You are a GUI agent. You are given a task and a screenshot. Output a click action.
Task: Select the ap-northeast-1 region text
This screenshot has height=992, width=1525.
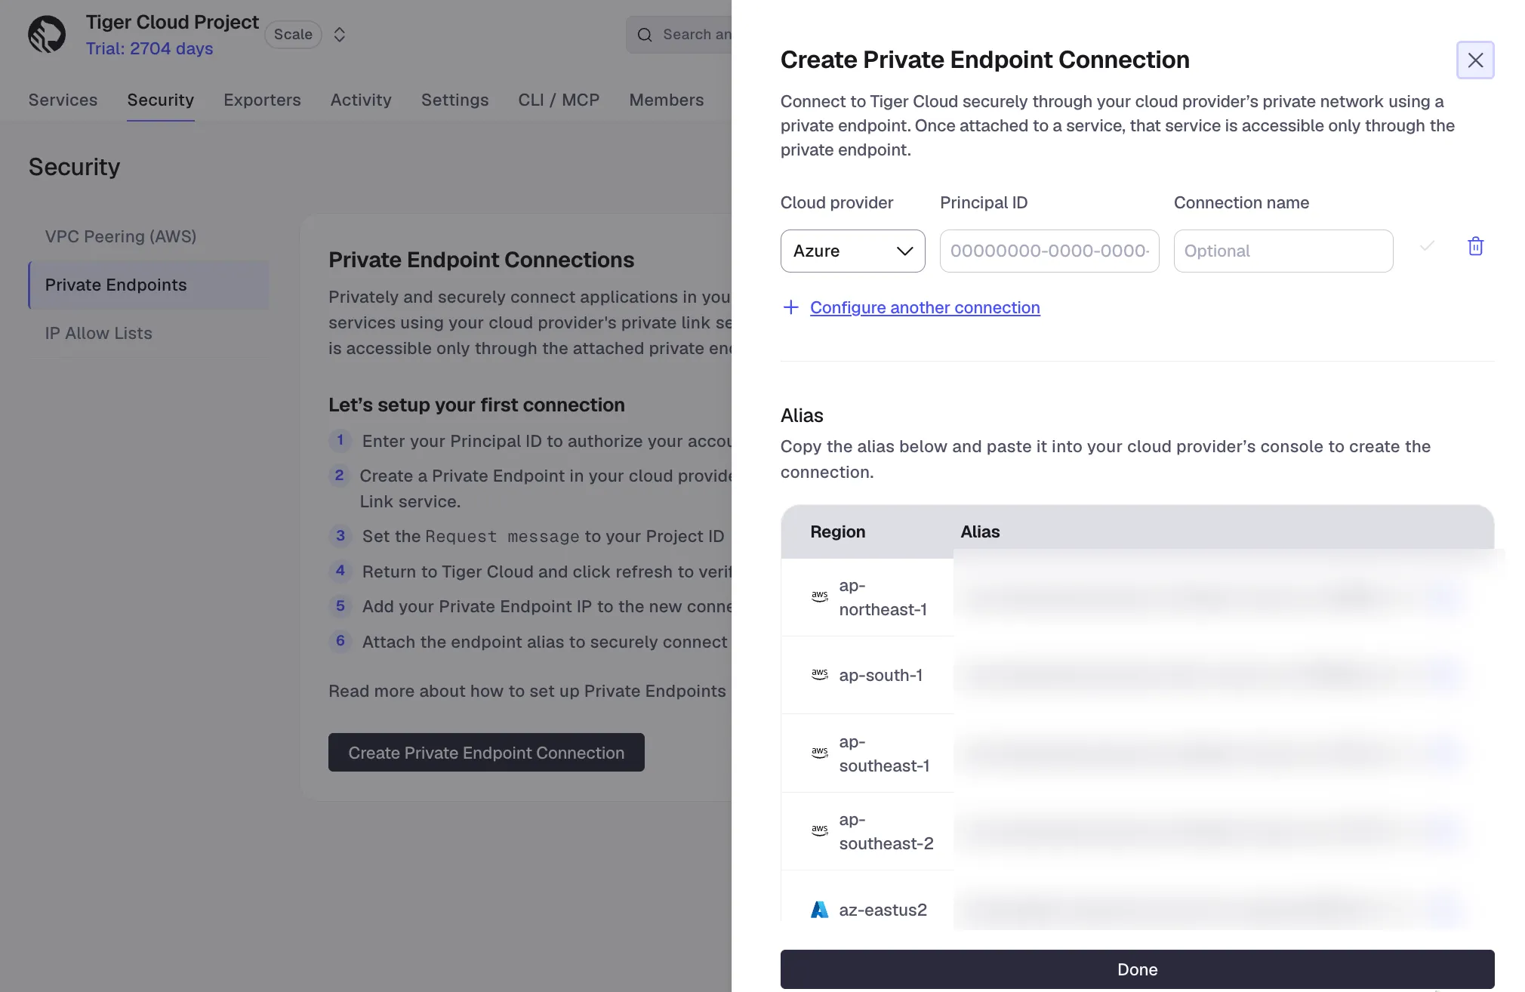click(883, 597)
